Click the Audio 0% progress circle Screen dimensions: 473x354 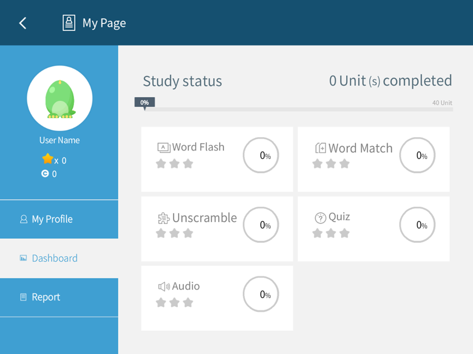click(261, 294)
